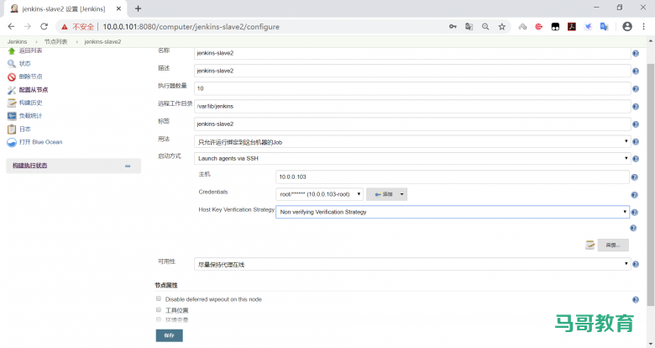Screen dimensions: 655x348
Task: Show help for number of executors
Action: (636, 88)
